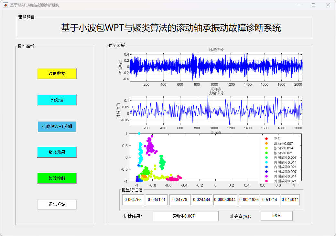The width and height of the screenshot is (336, 236).
Task: Maximize the application window
Action: [313, 5]
